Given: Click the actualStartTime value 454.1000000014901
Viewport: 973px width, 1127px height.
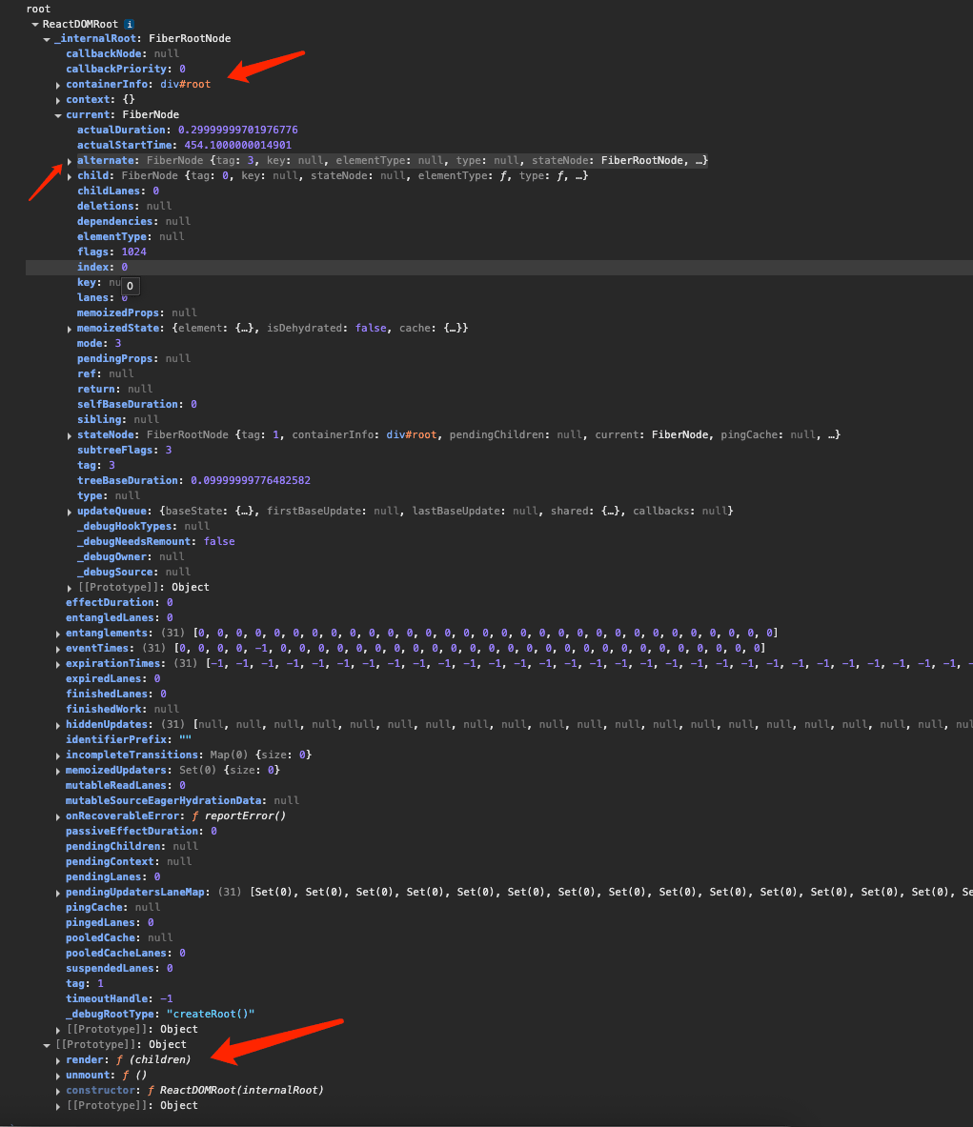Looking at the screenshot, I should (x=238, y=145).
